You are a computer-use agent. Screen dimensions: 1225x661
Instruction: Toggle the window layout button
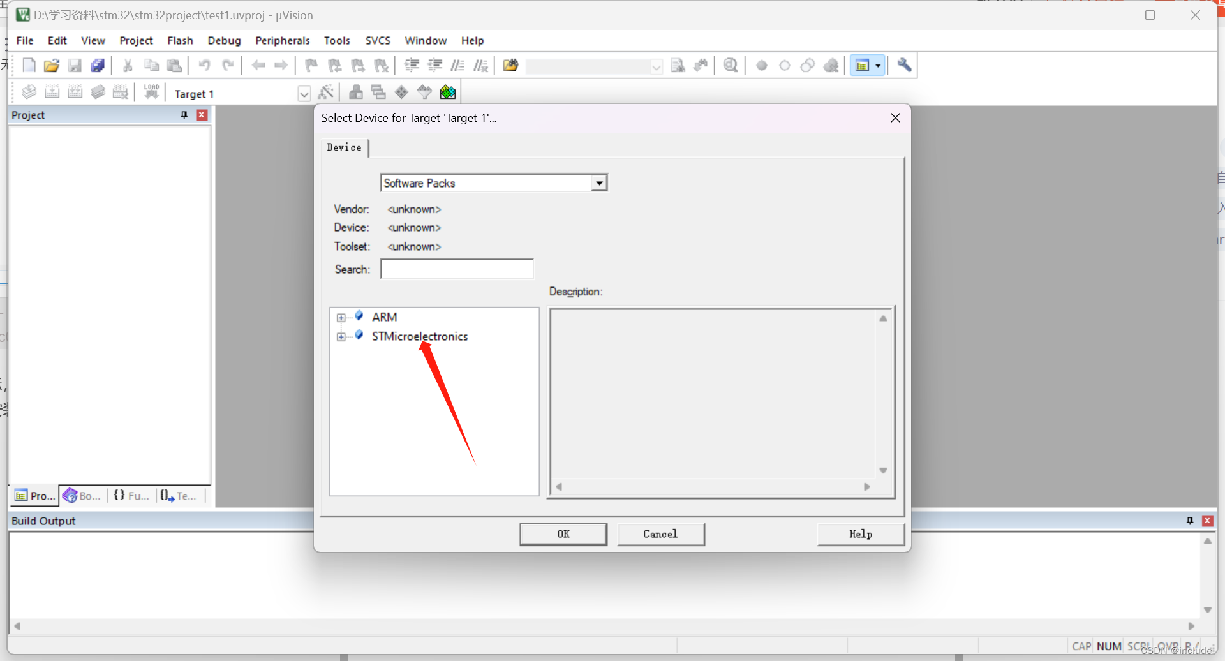[x=863, y=65]
